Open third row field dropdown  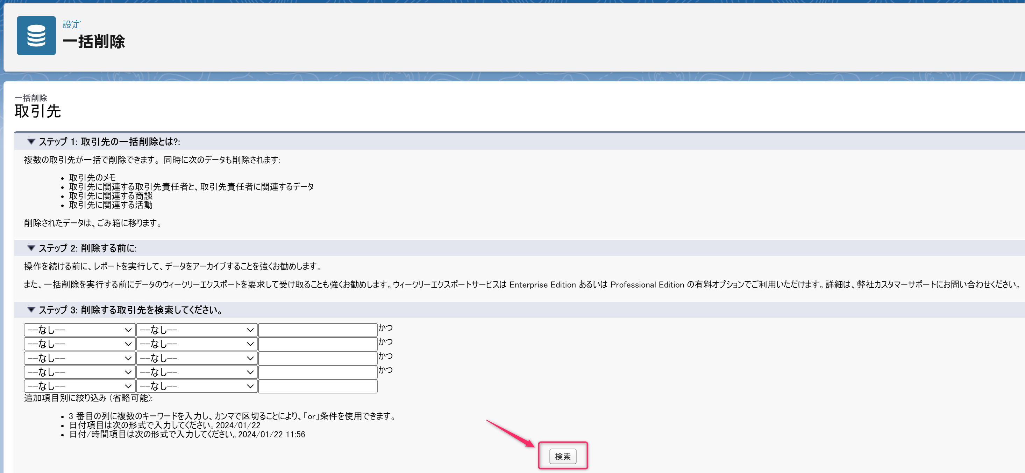tap(79, 358)
